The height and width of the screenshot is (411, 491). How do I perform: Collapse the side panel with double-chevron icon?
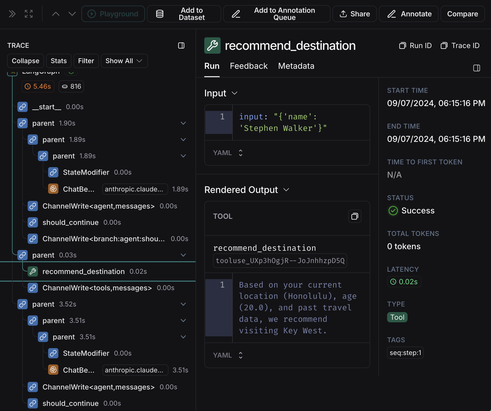pos(12,14)
